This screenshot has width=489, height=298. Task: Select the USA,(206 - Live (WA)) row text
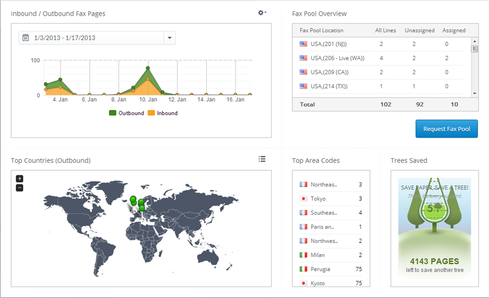pos(337,58)
